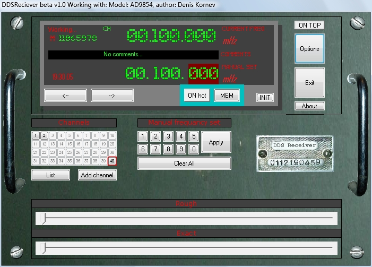Image resolution: width=372 pixels, height=267 pixels.
Task: Toggle the ON hot button
Action: (196, 95)
